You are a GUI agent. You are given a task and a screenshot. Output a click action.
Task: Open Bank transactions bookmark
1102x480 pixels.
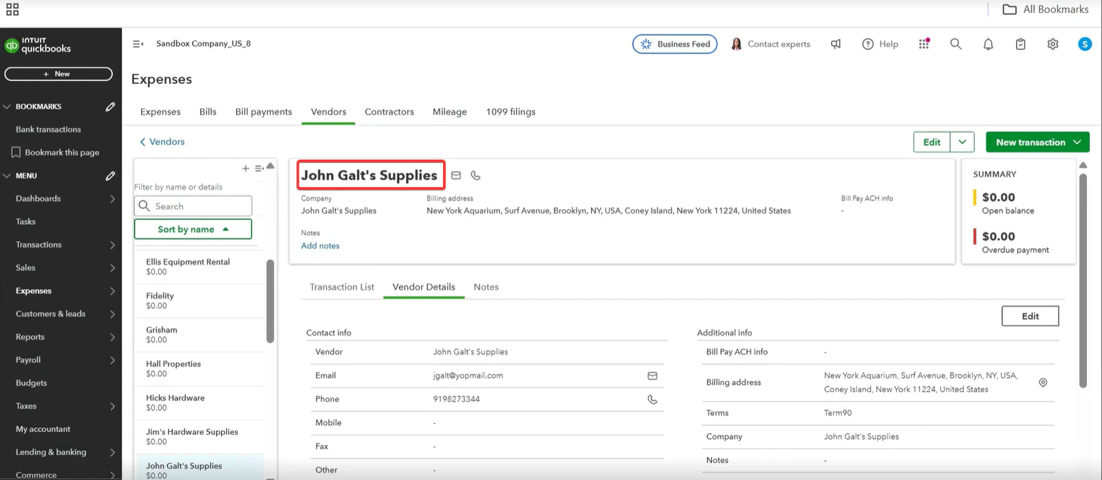coord(48,130)
